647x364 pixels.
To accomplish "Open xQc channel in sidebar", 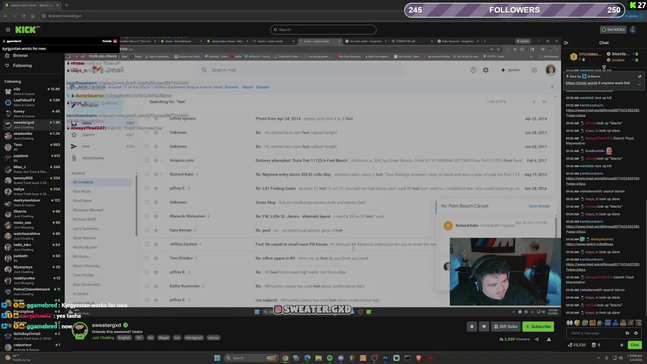I will tap(31, 91).
